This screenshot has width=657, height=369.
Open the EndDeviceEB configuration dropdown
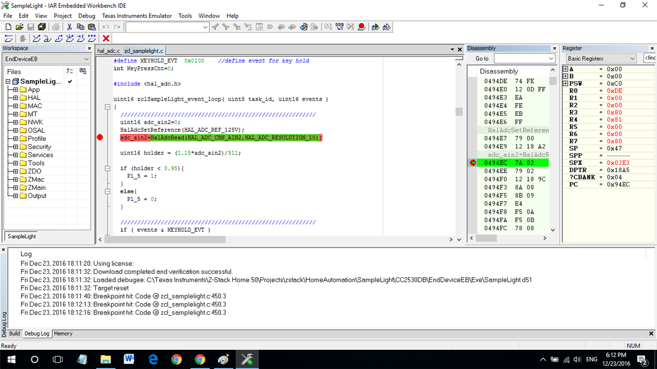47,59
